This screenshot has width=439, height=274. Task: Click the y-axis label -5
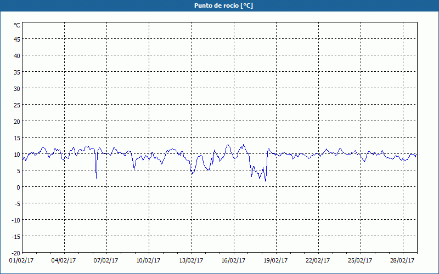click(x=18, y=204)
